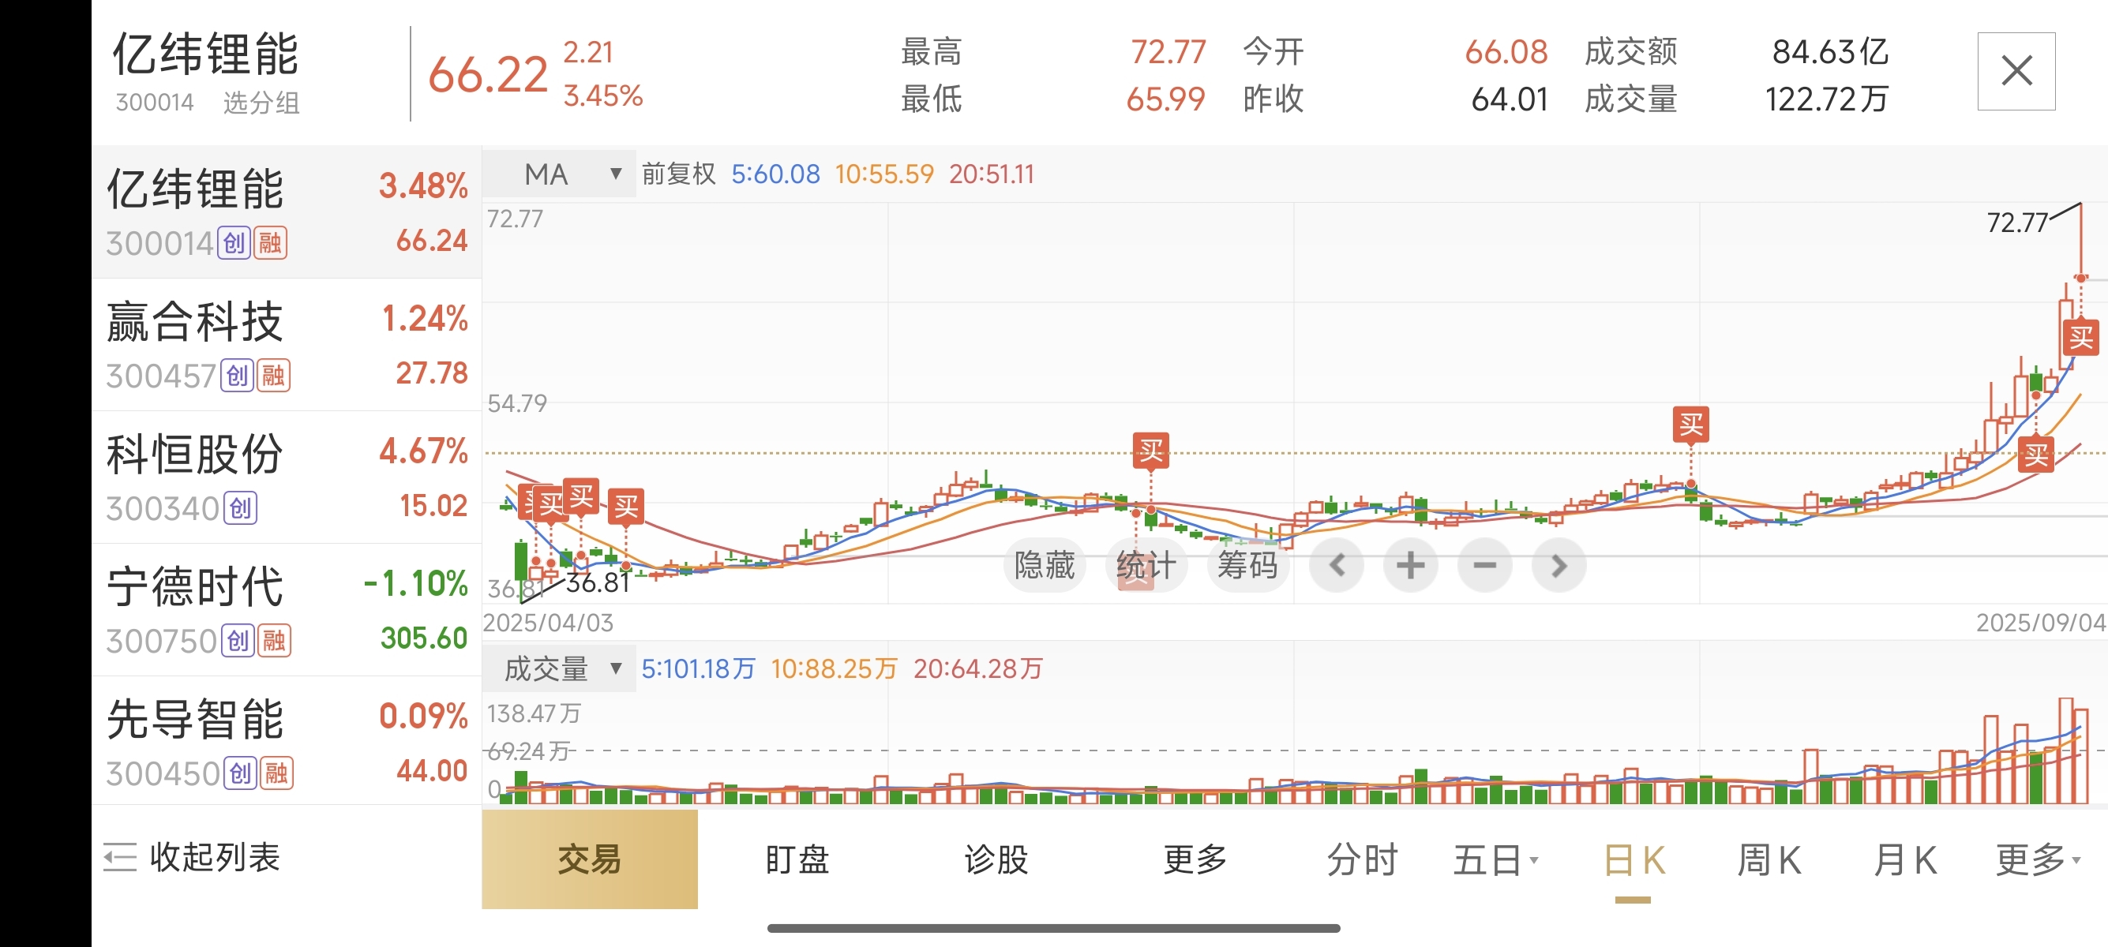Select 科恒股份 in the stock list

coord(287,477)
